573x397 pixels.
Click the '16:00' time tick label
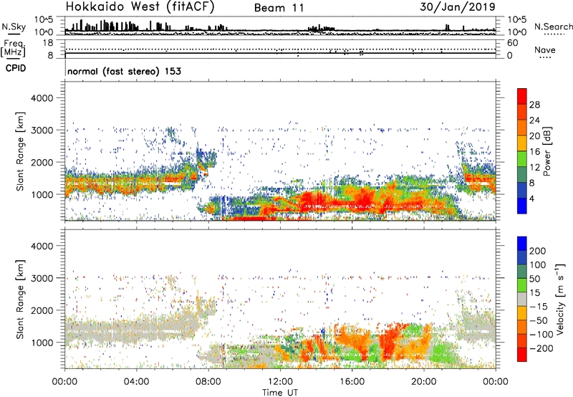tap(352, 382)
